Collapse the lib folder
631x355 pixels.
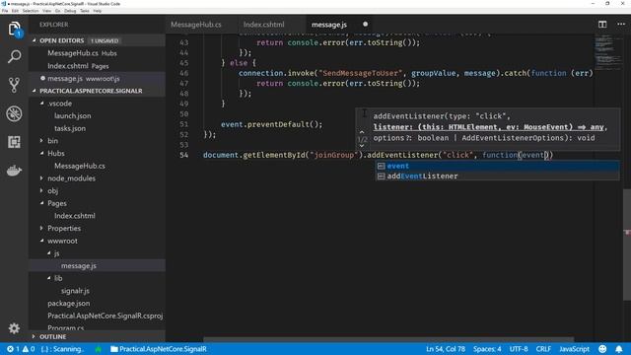point(48,278)
